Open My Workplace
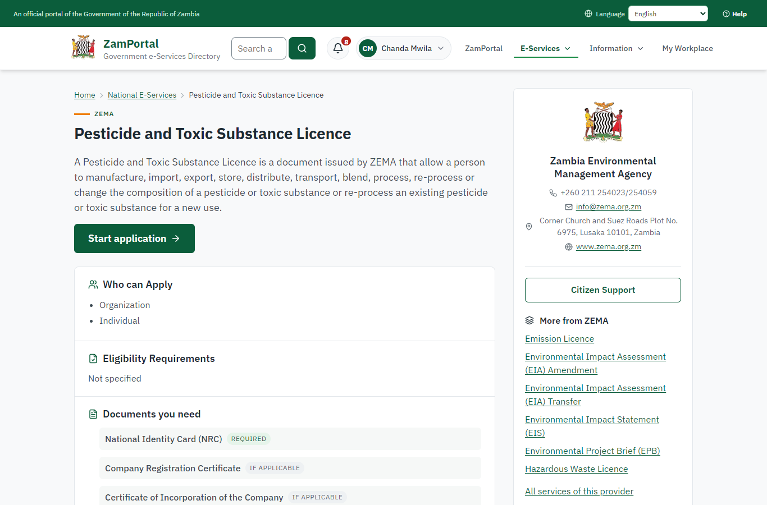Screen dimensions: 767x505 pyautogui.click(x=688, y=49)
